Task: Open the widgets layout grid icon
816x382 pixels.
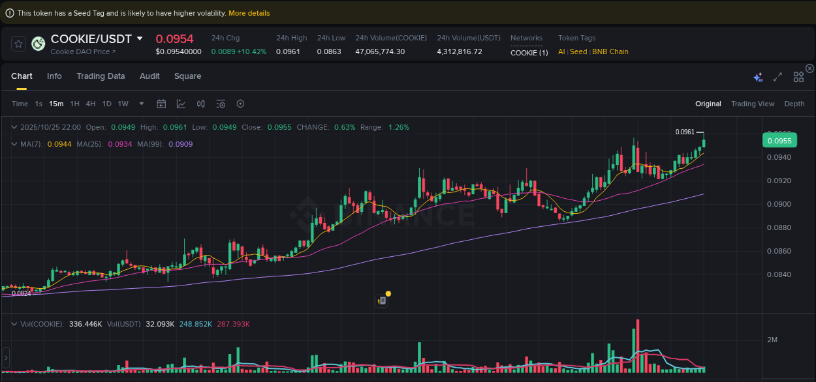Action: click(x=798, y=76)
